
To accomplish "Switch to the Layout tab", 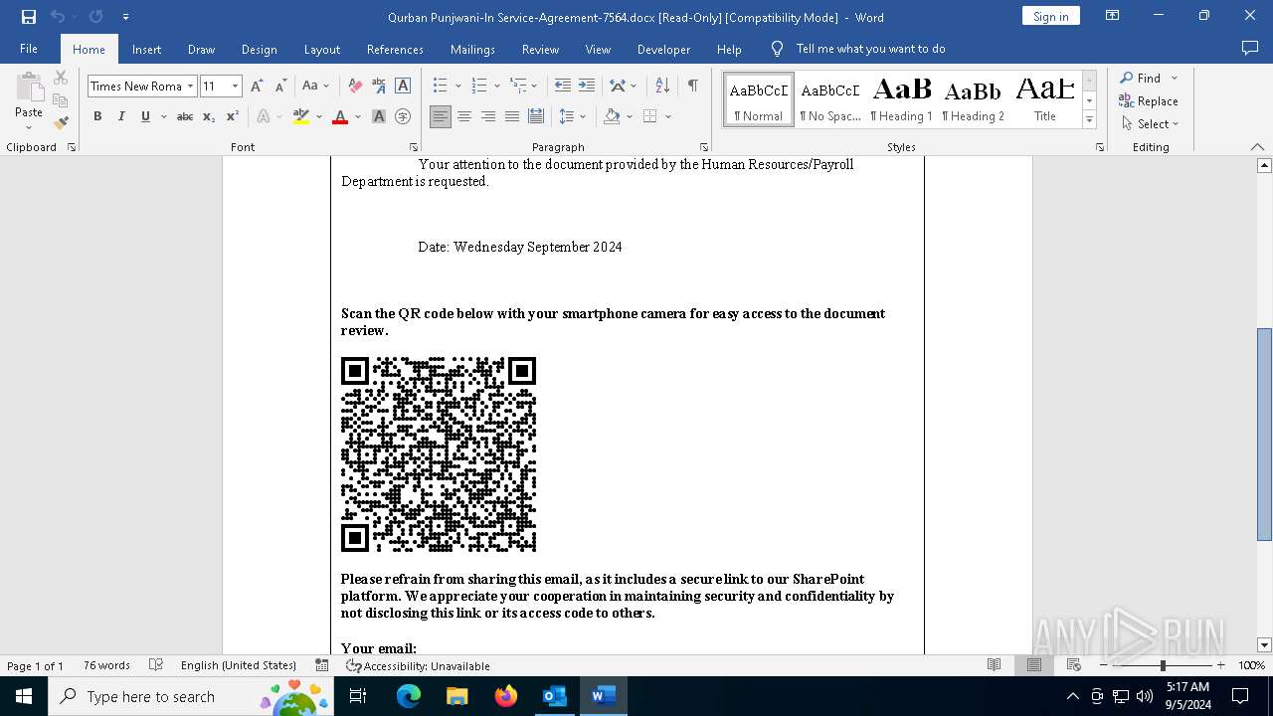I will pos(321,49).
